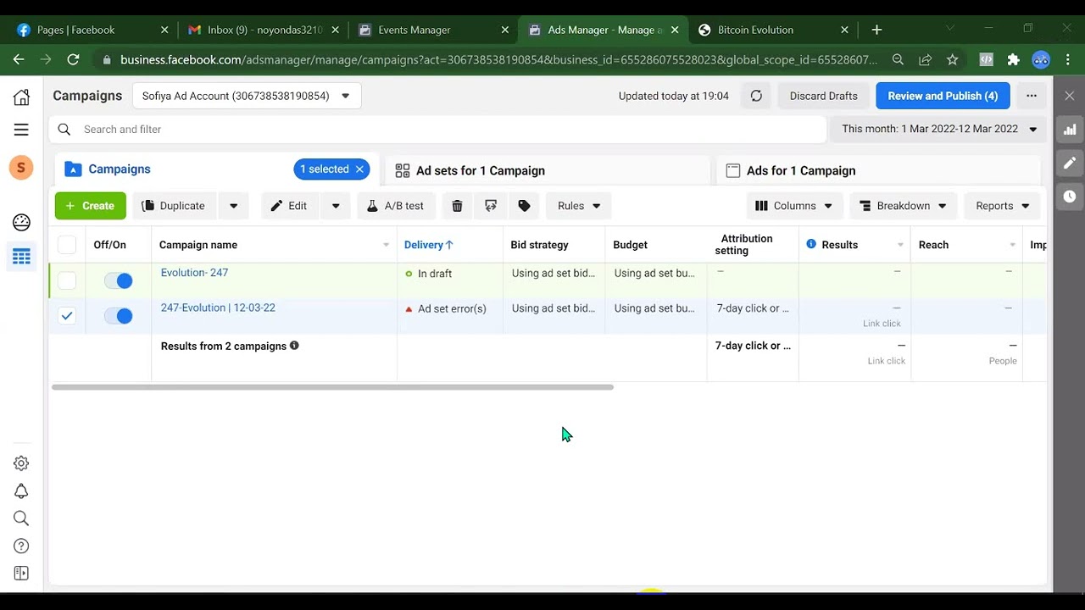Expand the Duplicate dropdown arrow
The height and width of the screenshot is (610, 1085).
tap(233, 206)
